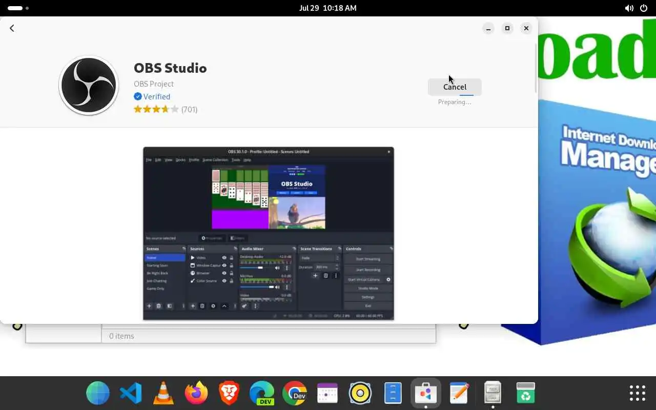Open the Activities overview pill

pyautogui.click(x=18, y=8)
